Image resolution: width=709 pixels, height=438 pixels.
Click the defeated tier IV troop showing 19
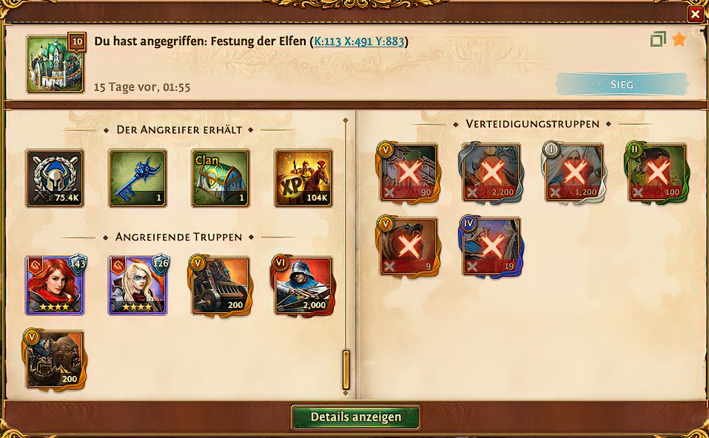coord(491,246)
